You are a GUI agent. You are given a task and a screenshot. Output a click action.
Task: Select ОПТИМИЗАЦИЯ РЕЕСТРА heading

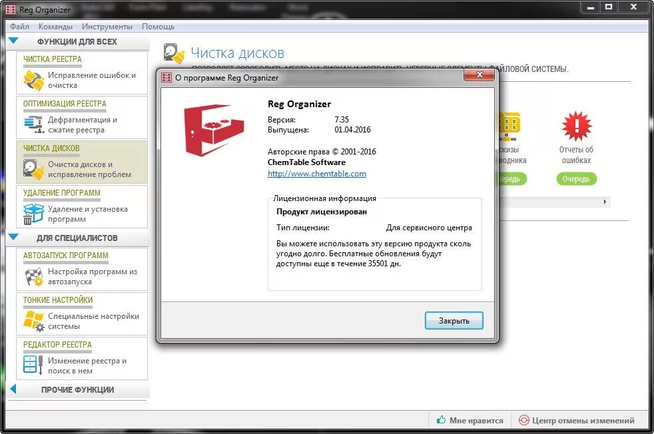pos(65,103)
